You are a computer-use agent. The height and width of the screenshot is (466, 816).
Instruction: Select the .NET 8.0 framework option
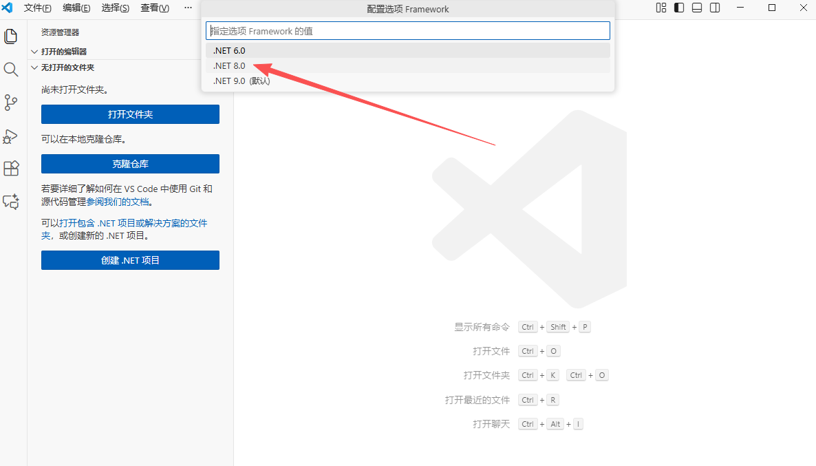408,65
